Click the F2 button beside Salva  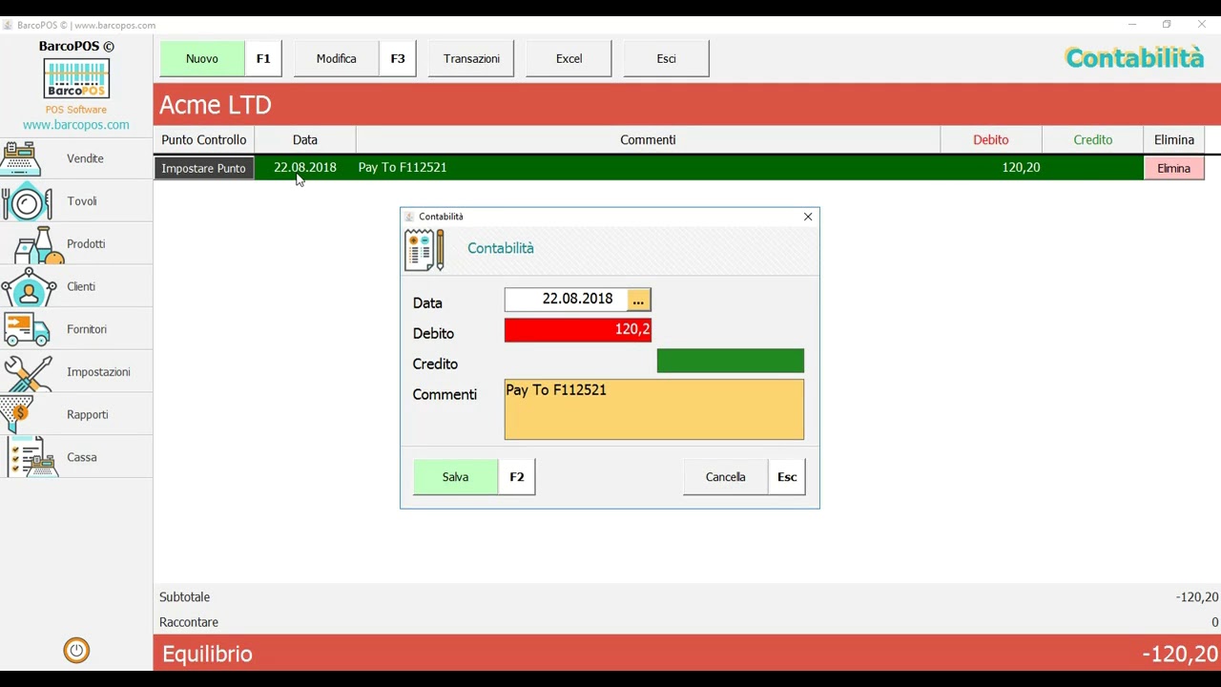tap(517, 477)
